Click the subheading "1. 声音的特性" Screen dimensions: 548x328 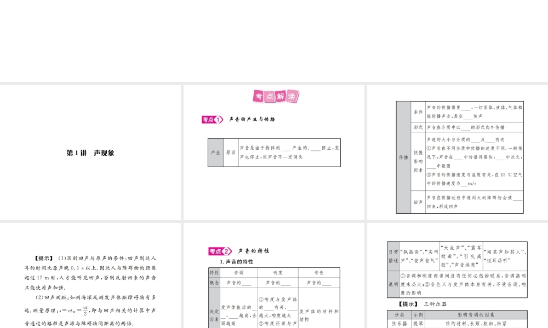(x=237, y=262)
